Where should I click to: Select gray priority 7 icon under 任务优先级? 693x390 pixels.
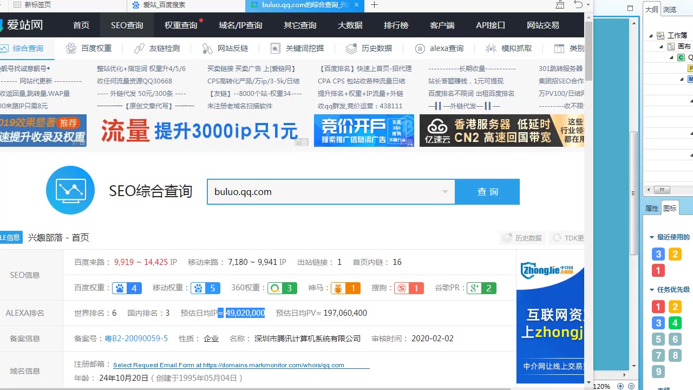(x=658, y=356)
